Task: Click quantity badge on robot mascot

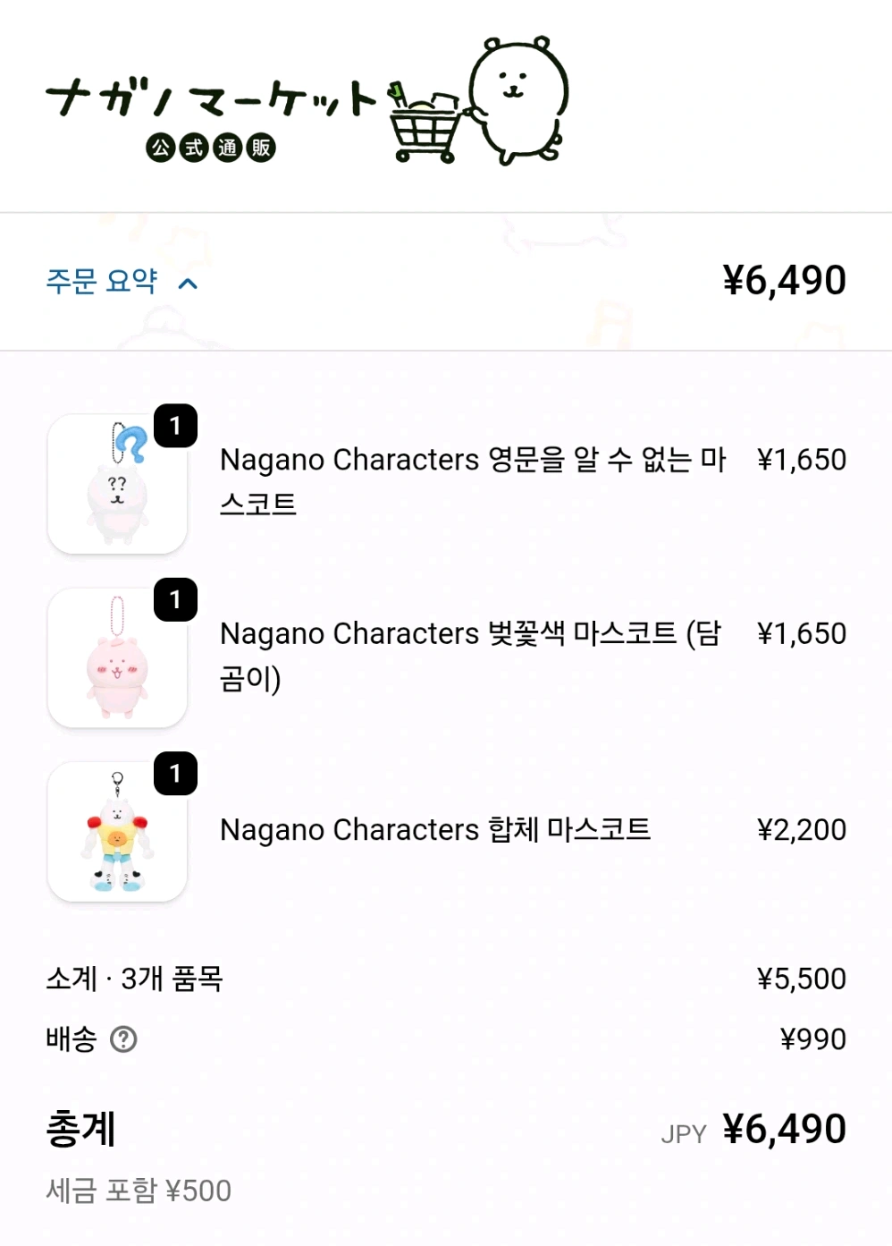Action: 175,773
